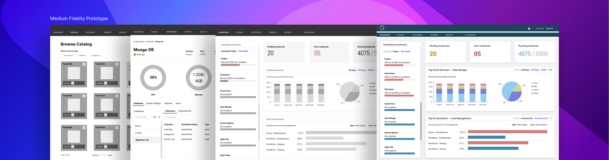Click the CloudSuite breadcrumb
Viewport: 609px width, 160px height.
(x=150, y=41)
